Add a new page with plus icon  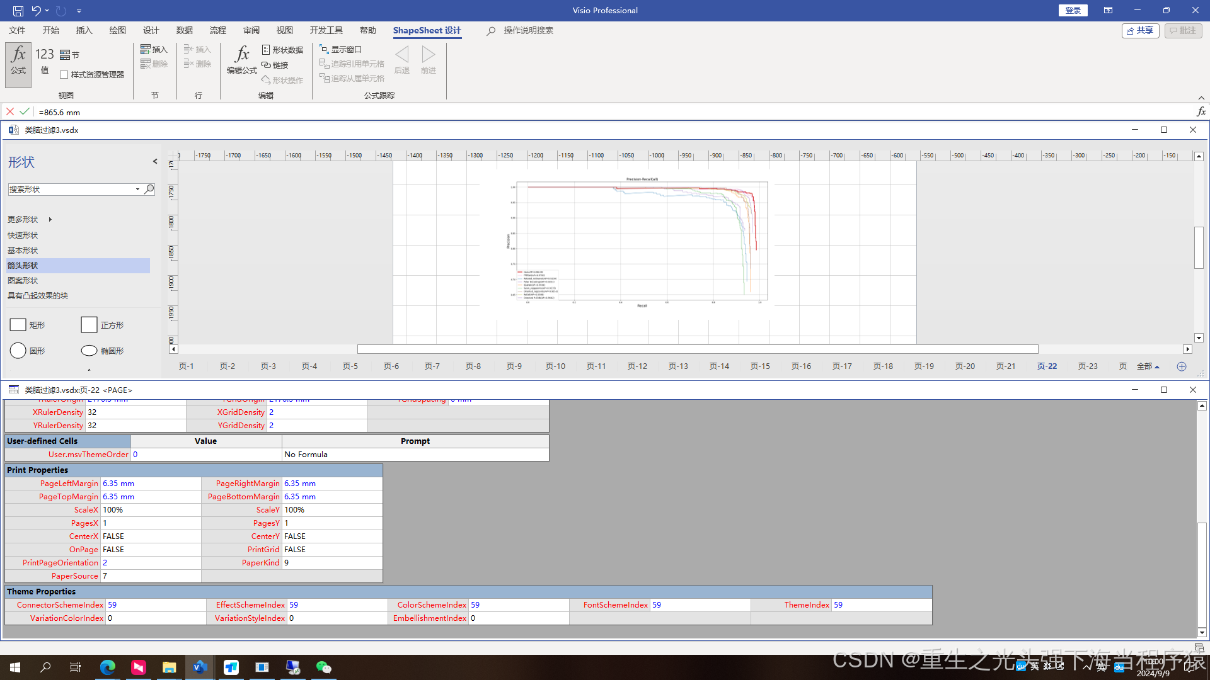(1182, 366)
